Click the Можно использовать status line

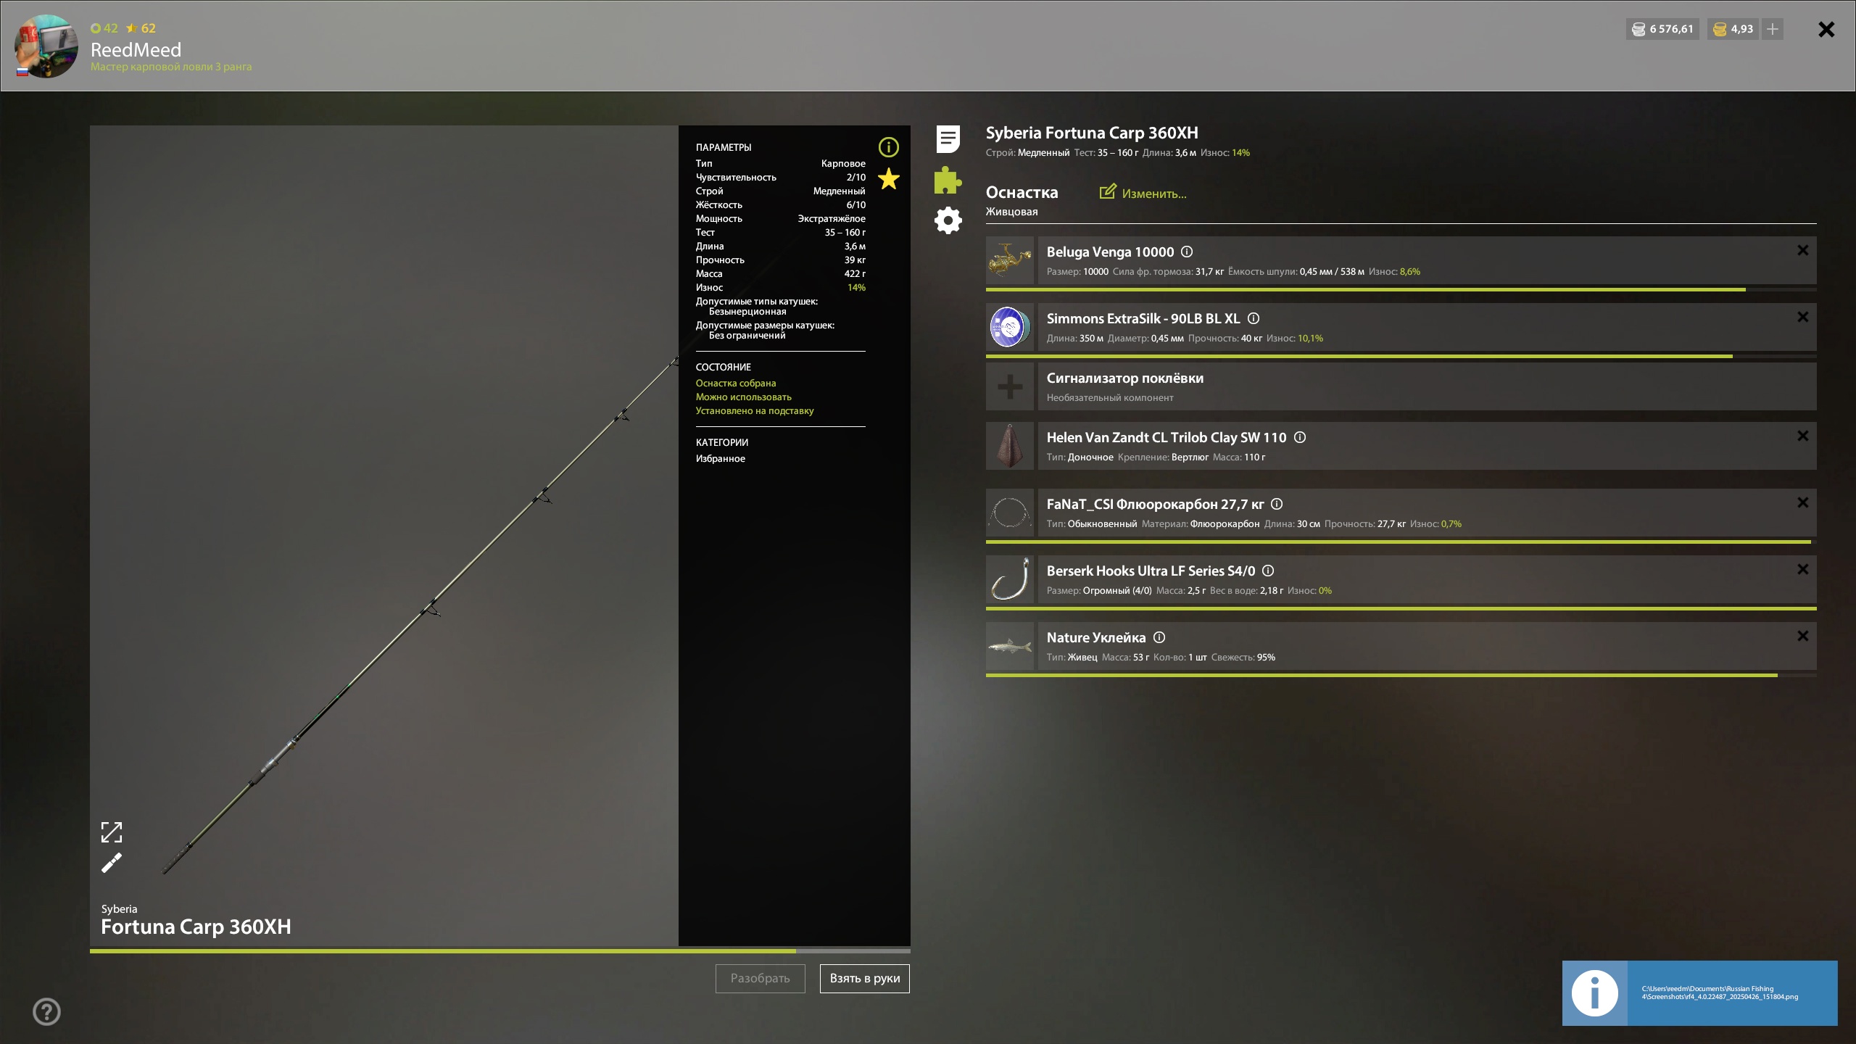tap(743, 397)
